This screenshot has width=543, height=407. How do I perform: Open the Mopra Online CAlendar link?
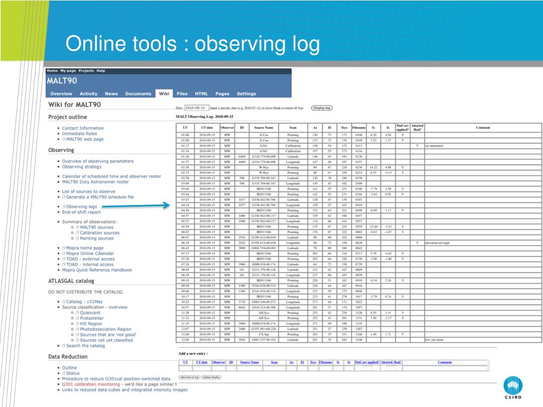pos(90,254)
